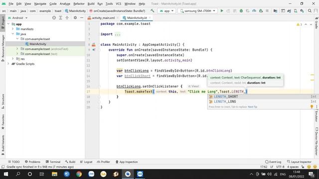The height and width of the screenshot is (179, 319).
Task: Open File Explorer from the taskbar
Action: click(54, 174)
